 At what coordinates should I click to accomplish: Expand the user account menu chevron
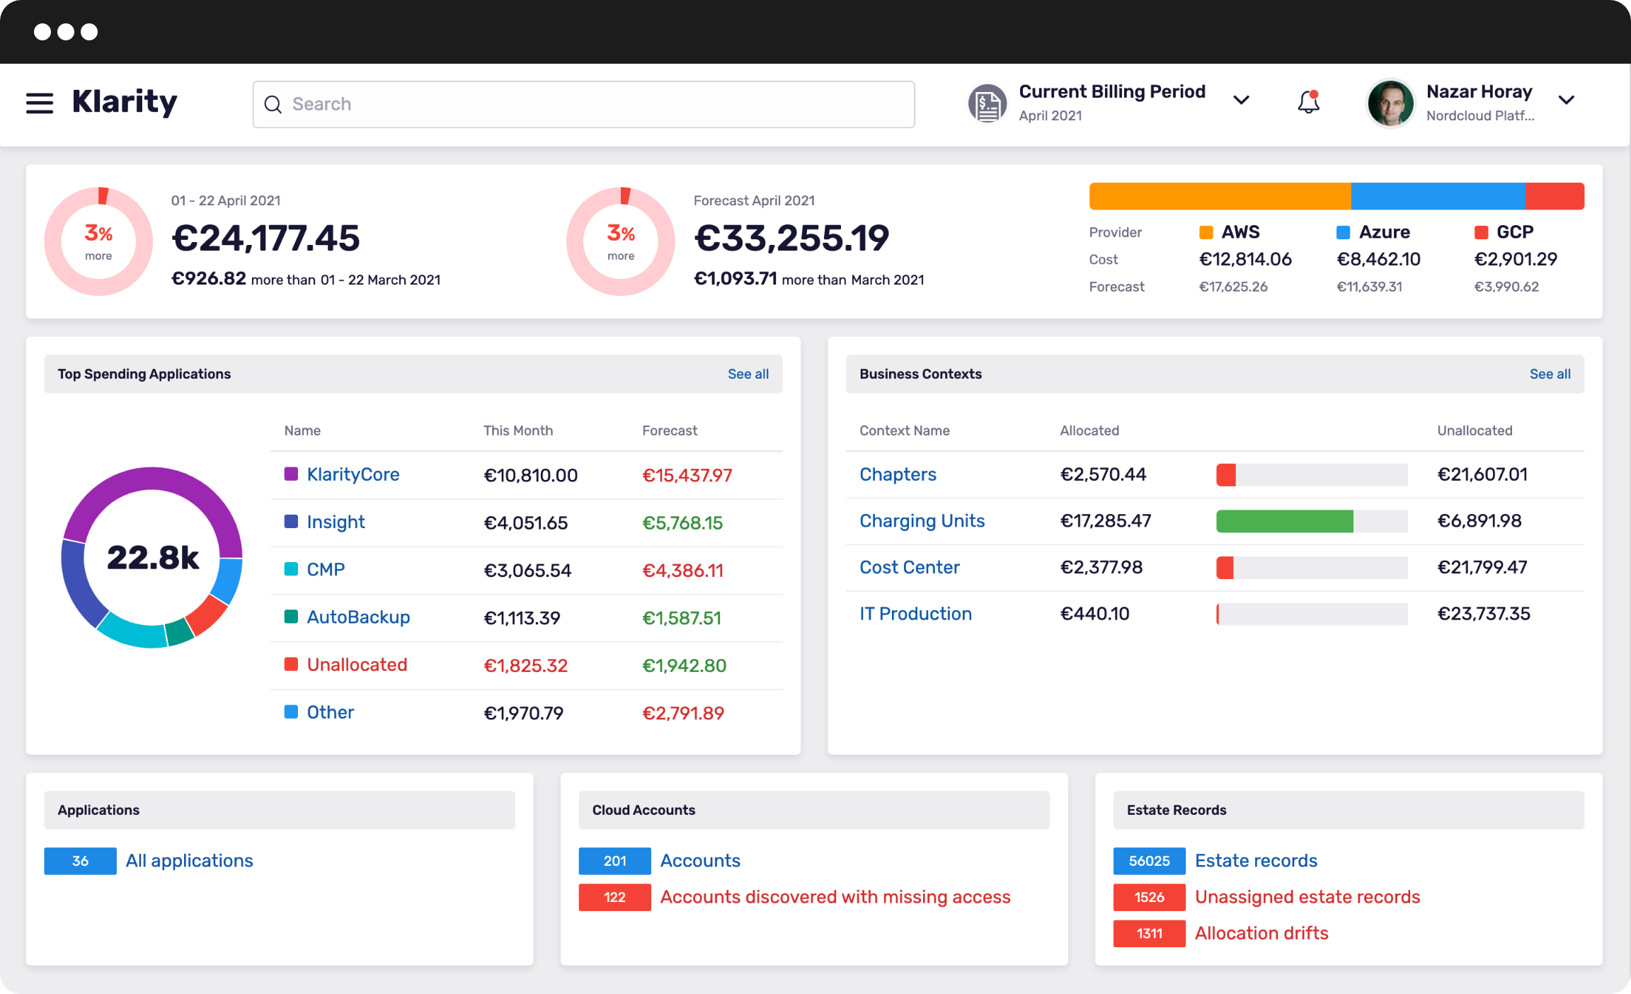point(1567,100)
